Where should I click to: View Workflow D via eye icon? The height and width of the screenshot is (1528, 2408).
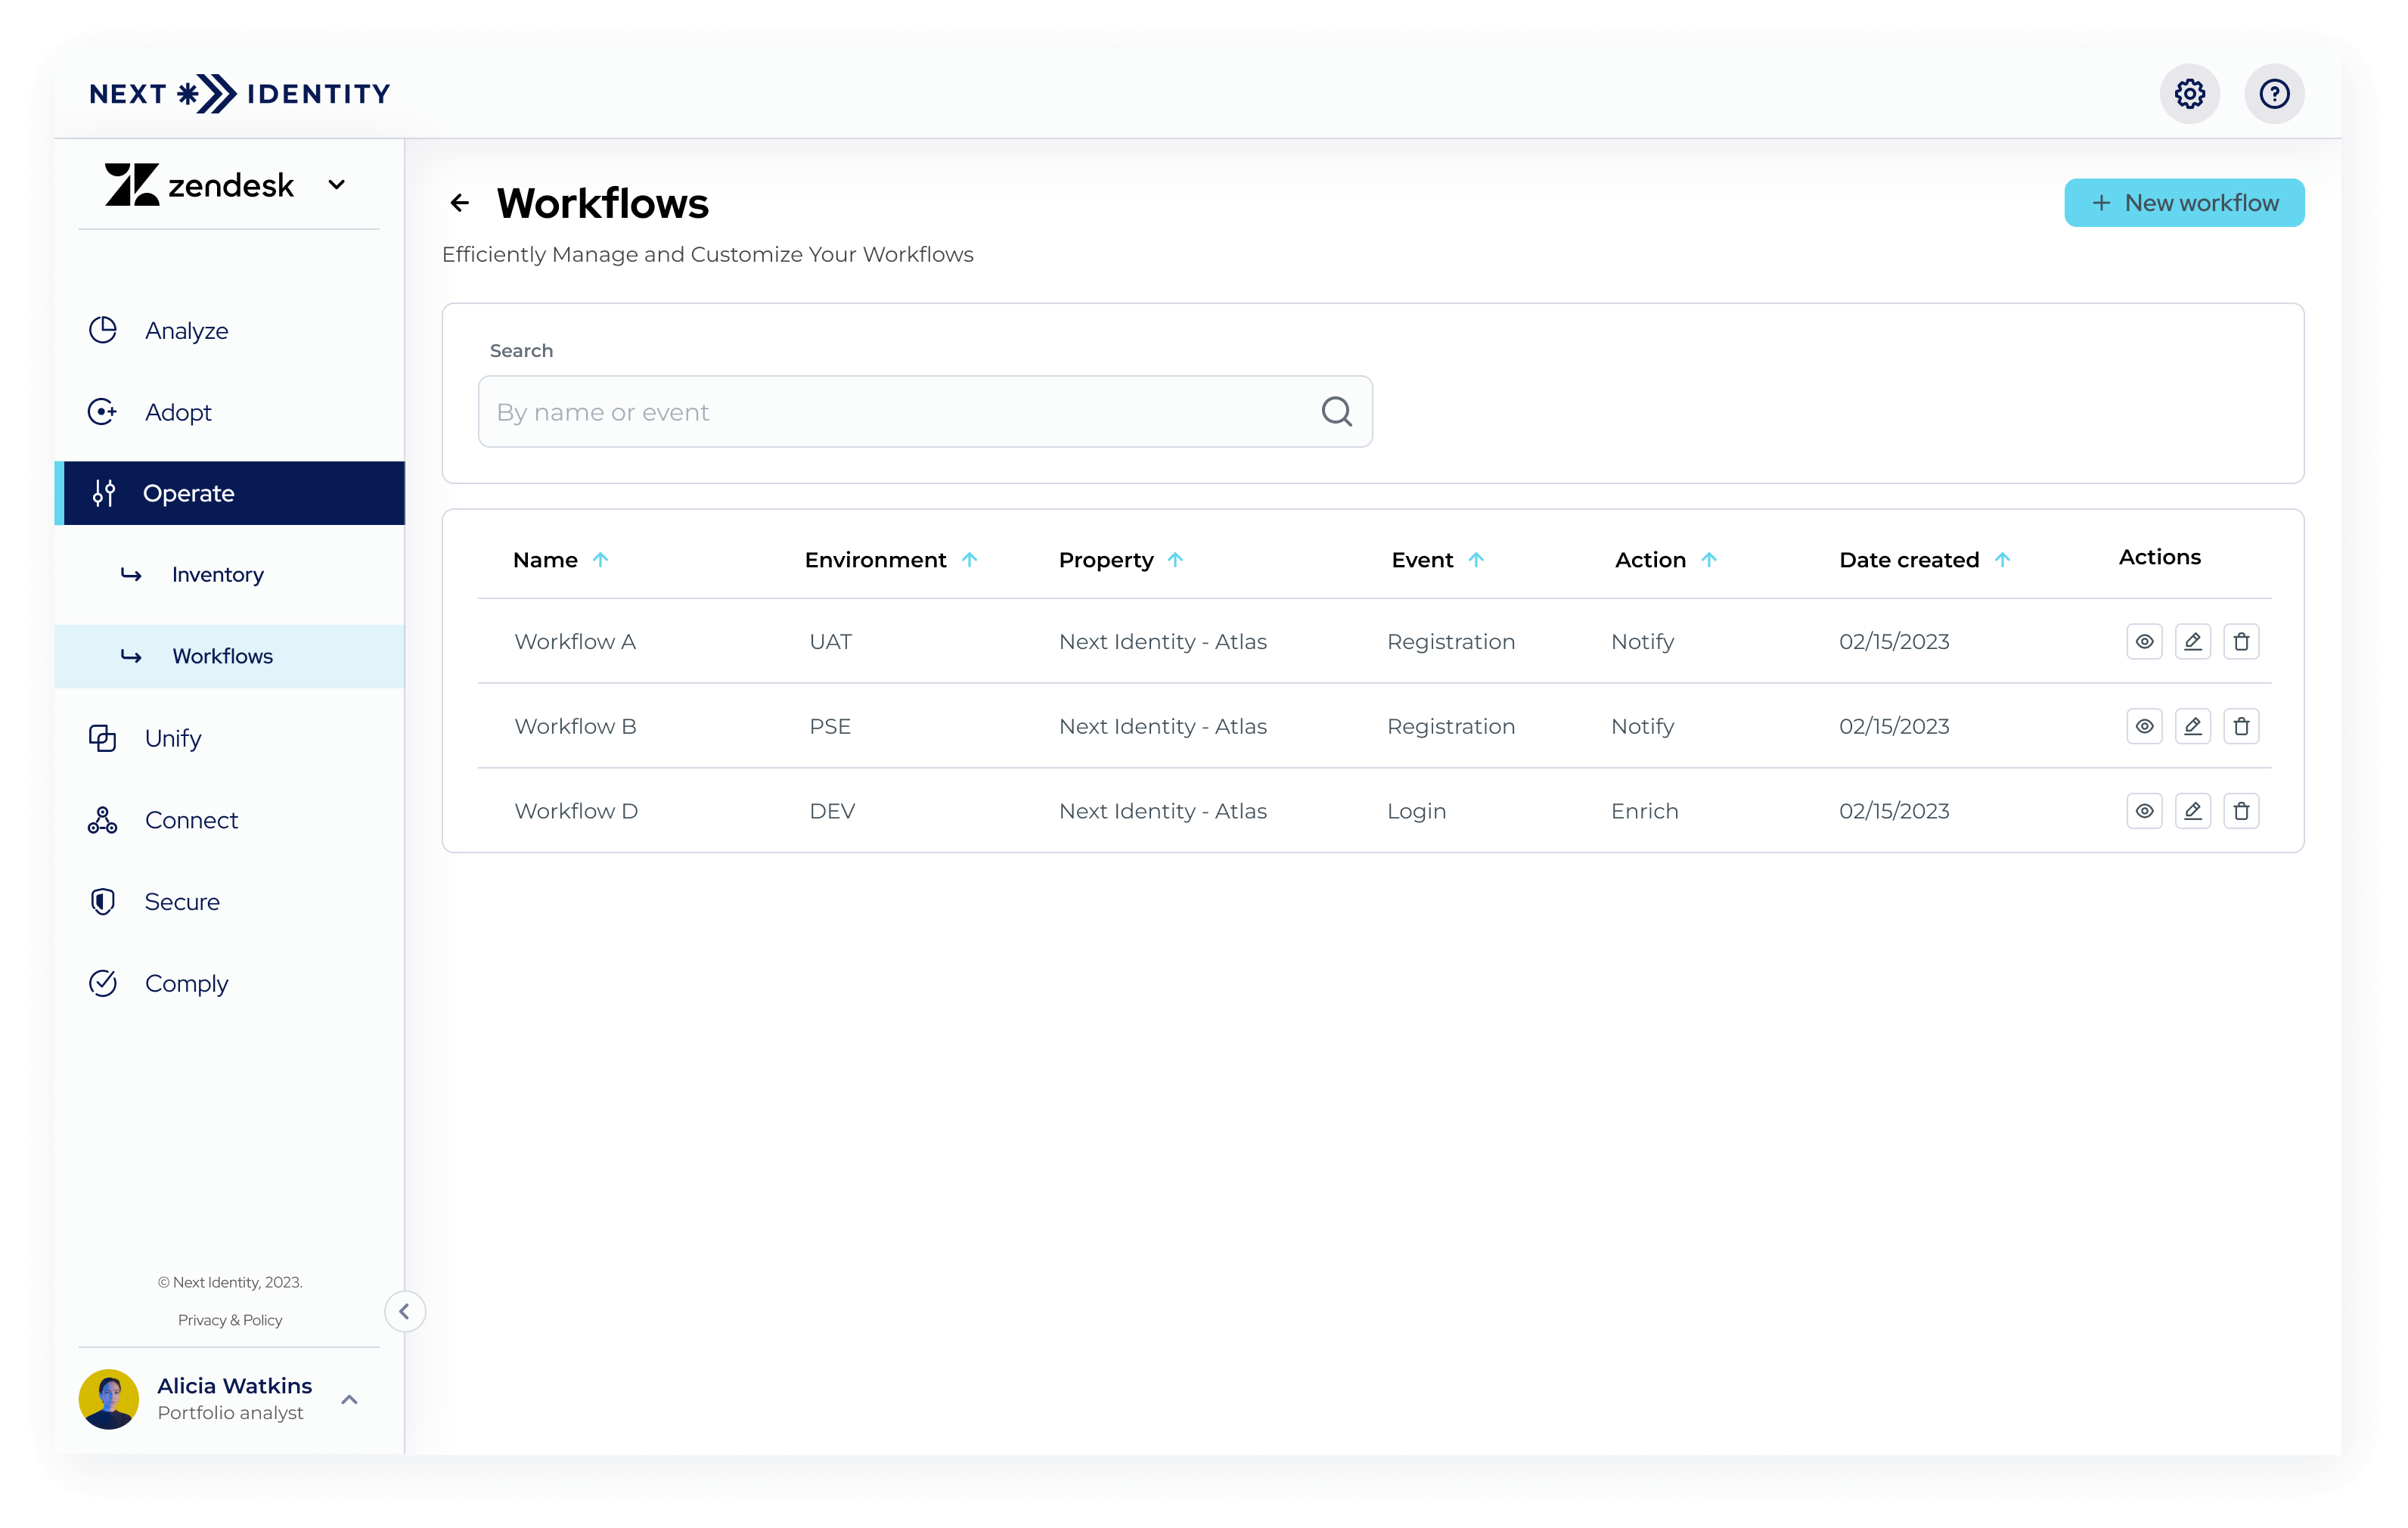[x=2144, y=811]
